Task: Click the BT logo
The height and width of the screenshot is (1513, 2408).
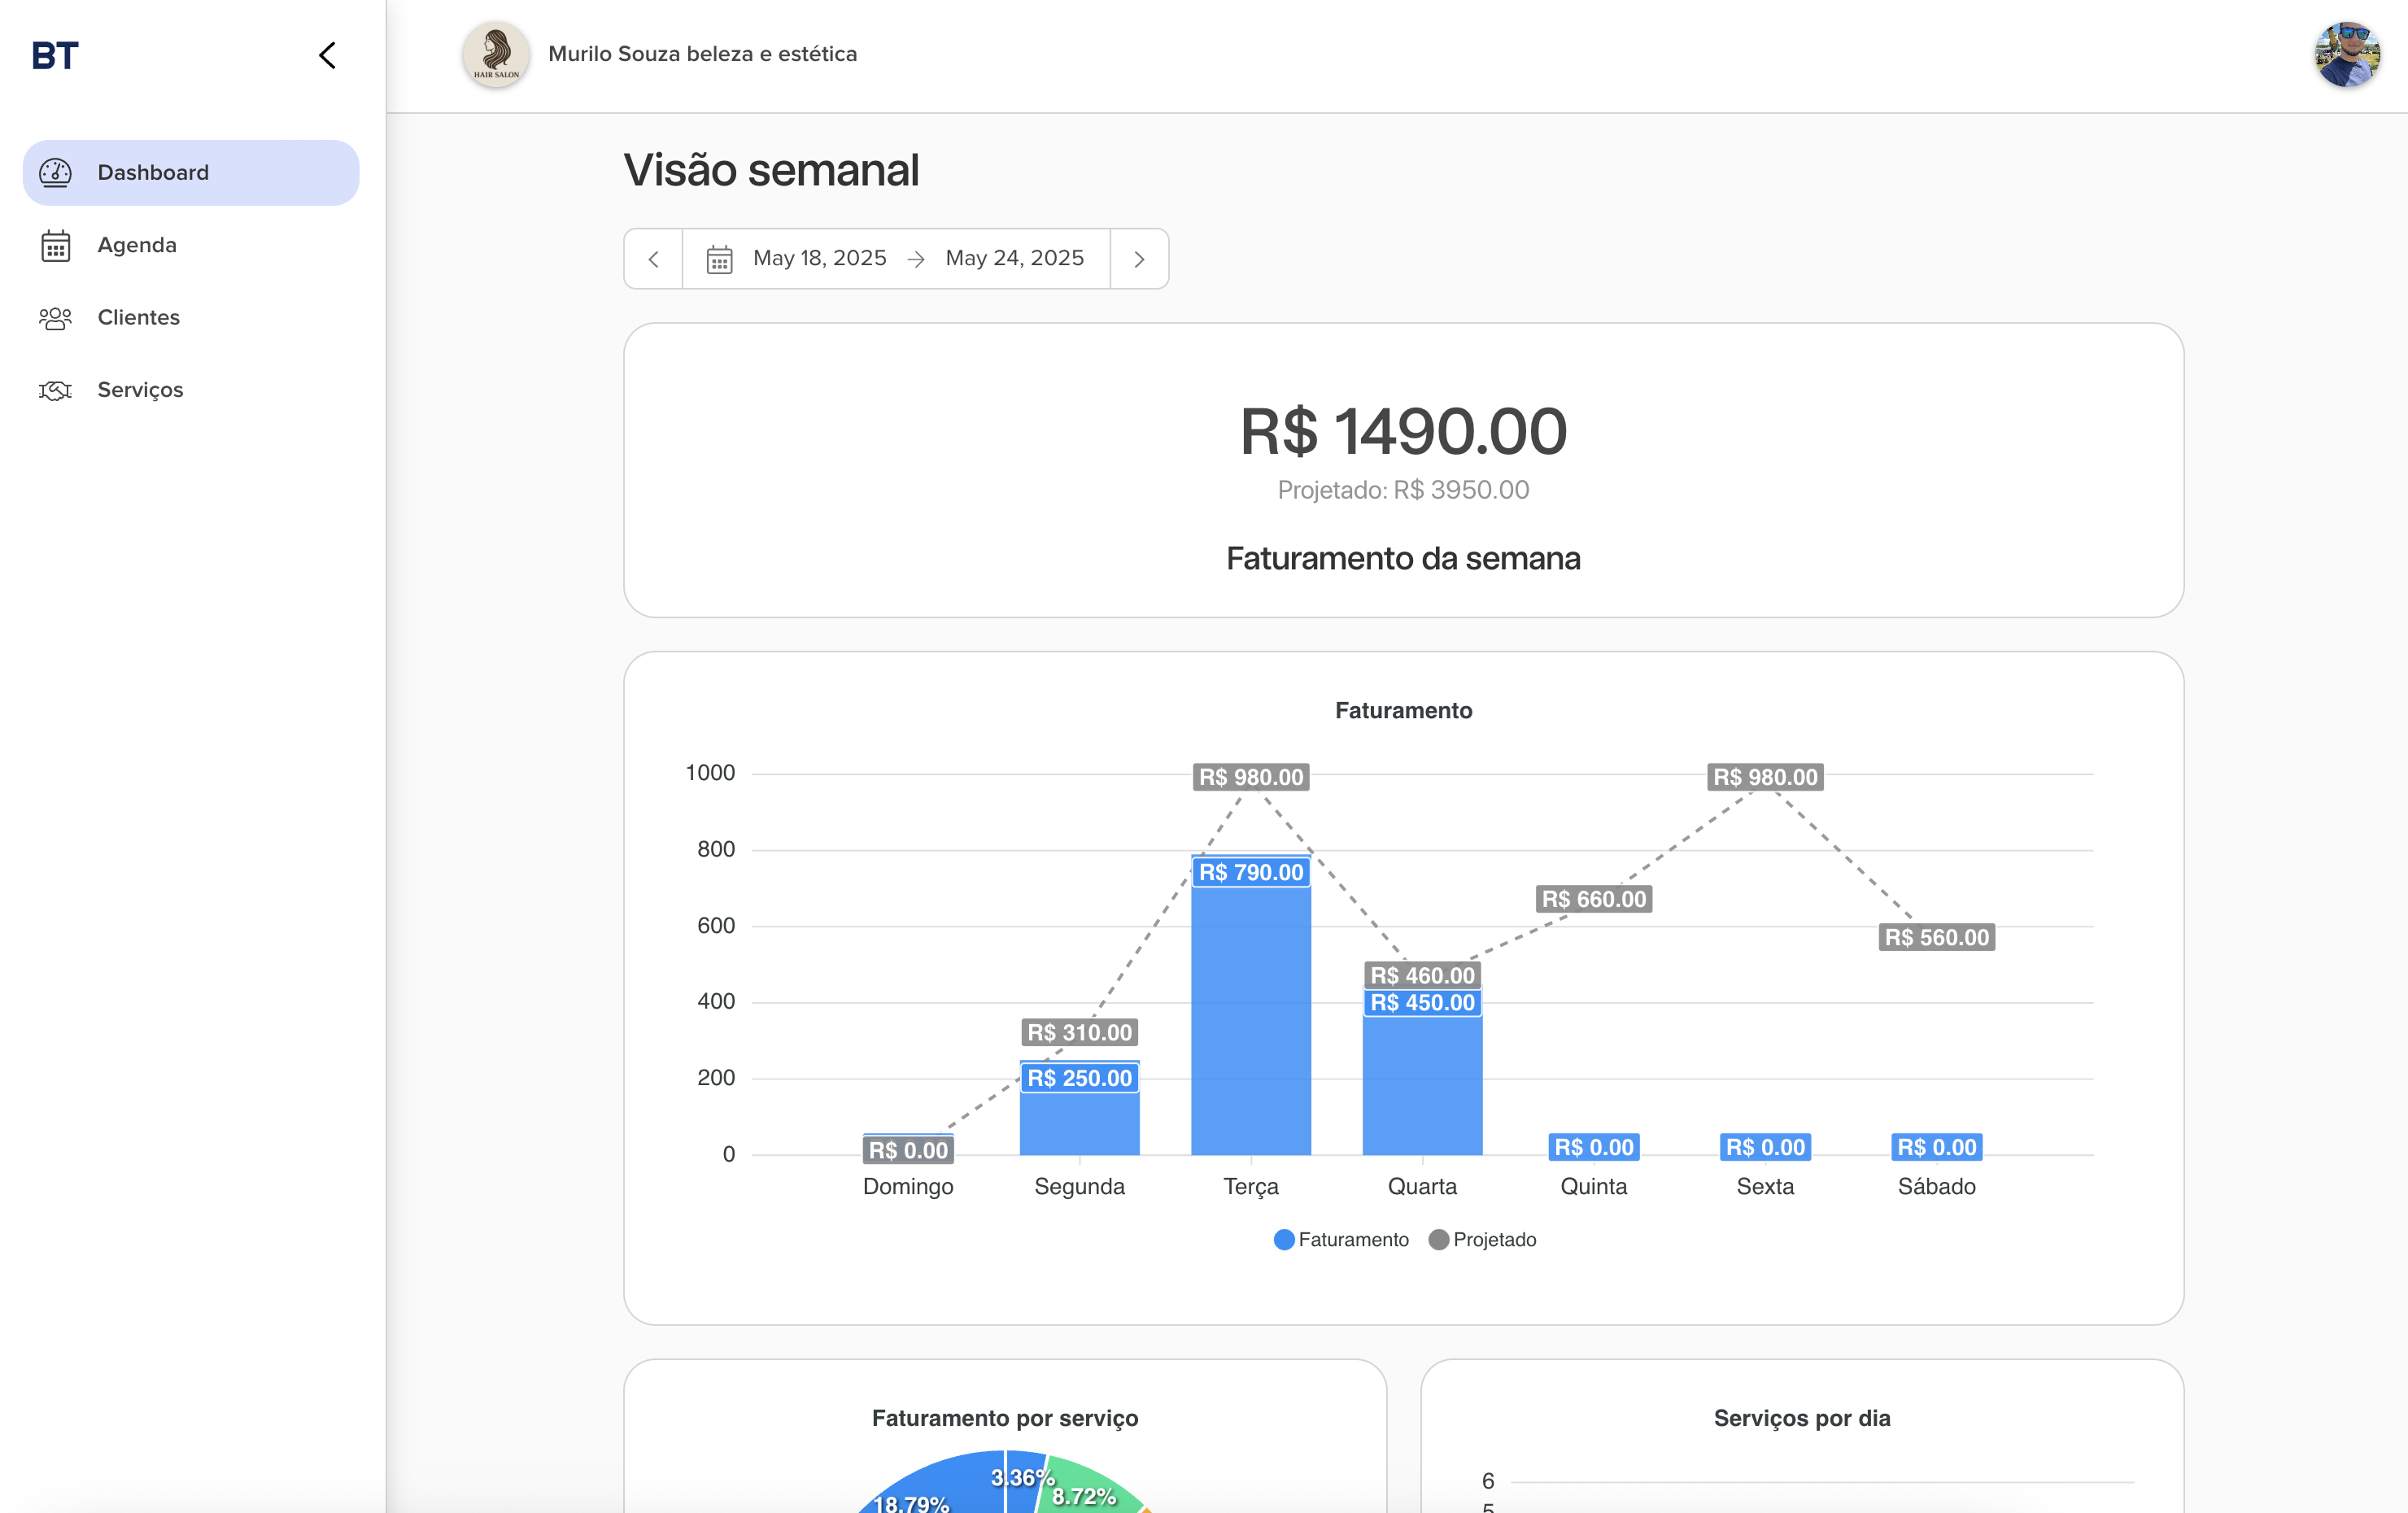Action: tap(55, 55)
